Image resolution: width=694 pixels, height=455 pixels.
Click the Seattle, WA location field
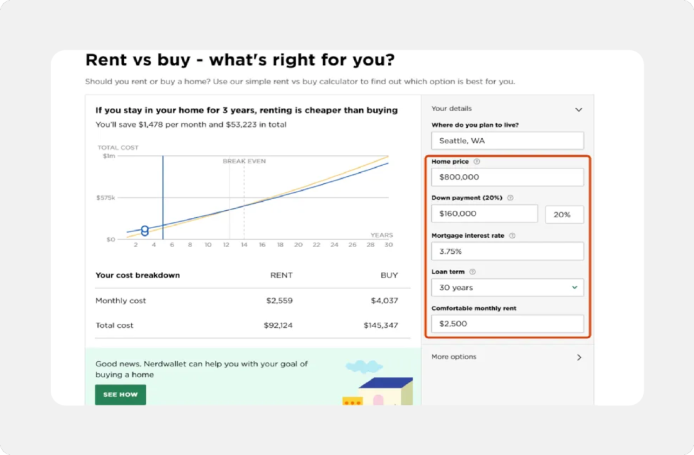click(507, 141)
